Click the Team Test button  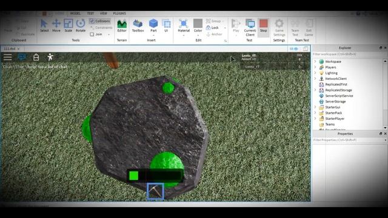click(x=295, y=28)
